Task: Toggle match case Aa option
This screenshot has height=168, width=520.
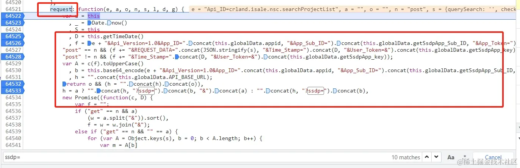Action: [451, 157]
